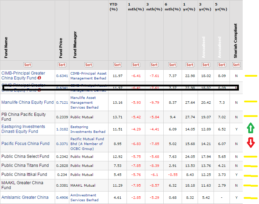Click the Shariah Compliant column header

coord(235,41)
